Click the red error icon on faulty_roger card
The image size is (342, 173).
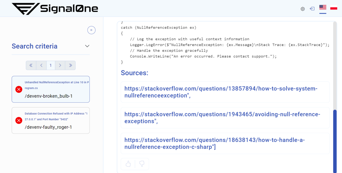[19, 120]
